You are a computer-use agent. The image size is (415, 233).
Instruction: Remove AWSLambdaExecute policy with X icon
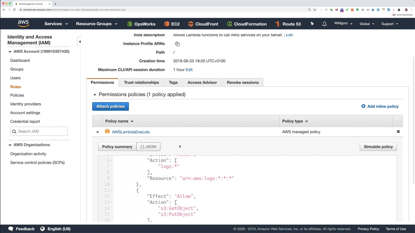(398, 132)
